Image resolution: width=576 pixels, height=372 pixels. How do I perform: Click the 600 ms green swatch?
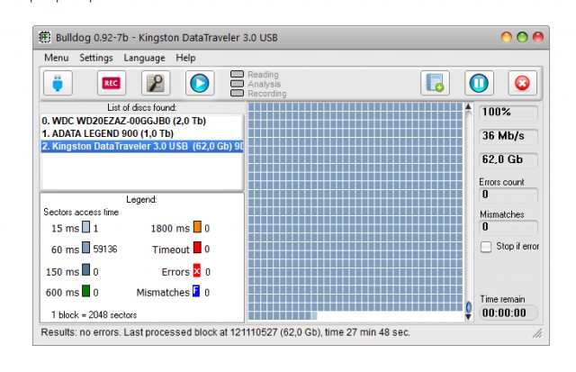coord(85,290)
